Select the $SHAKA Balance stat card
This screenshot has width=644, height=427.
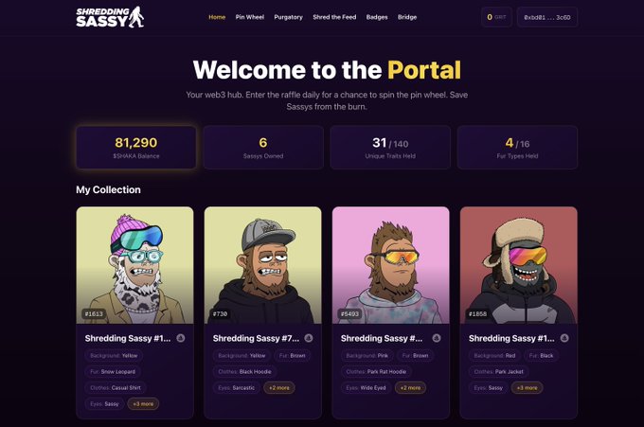136,148
